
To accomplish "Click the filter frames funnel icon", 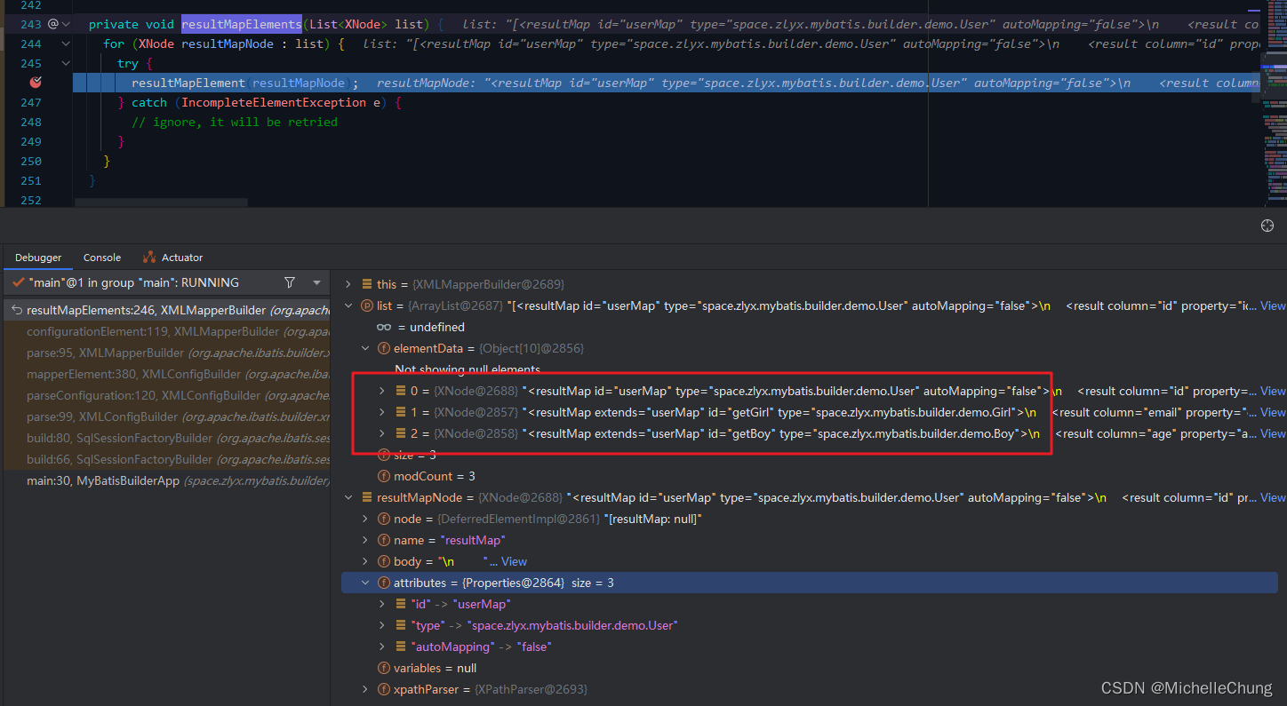I will [x=290, y=282].
